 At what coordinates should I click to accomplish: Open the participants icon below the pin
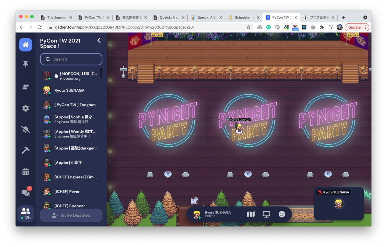click(25, 87)
